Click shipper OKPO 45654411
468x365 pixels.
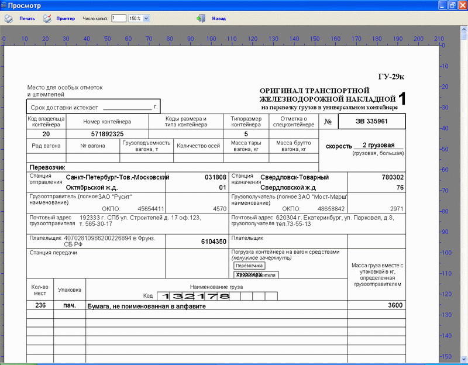[151, 209]
